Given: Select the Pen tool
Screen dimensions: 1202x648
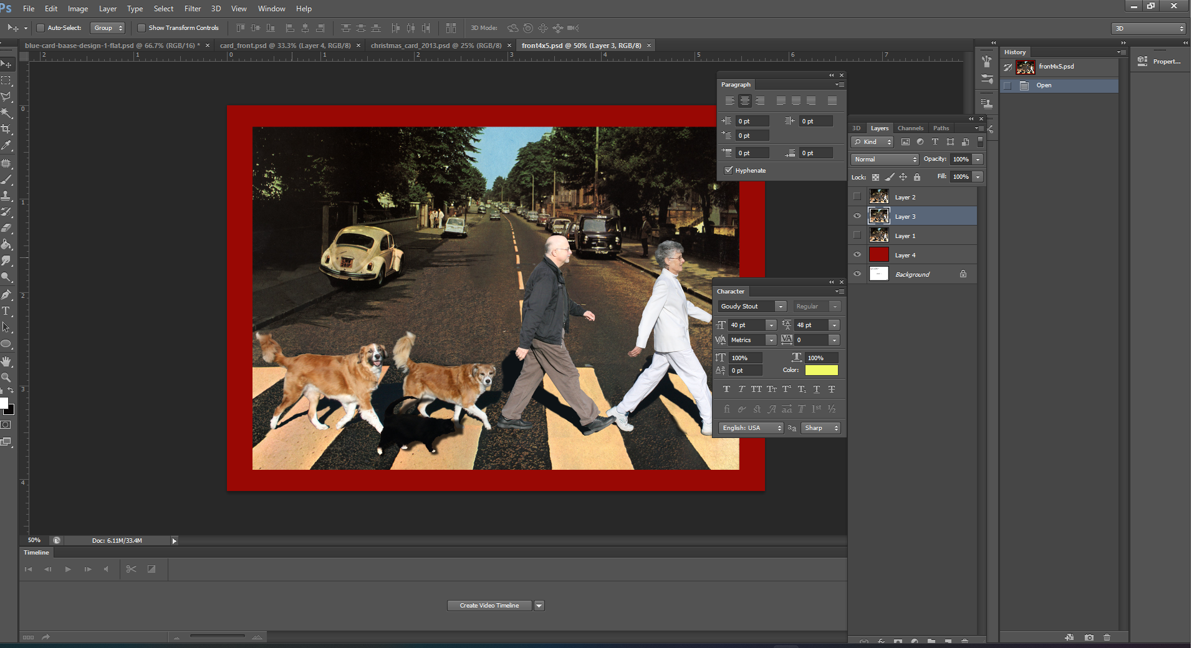Looking at the screenshot, I should (6, 295).
